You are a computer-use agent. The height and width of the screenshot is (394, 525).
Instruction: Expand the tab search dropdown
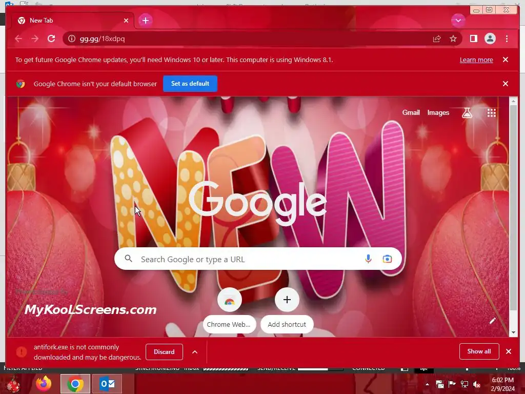(458, 21)
